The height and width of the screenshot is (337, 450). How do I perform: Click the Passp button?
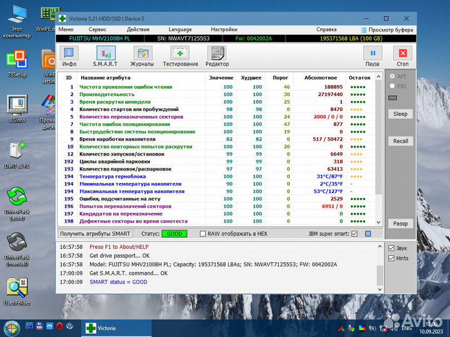pyautogui.click(x=400, y=223)
